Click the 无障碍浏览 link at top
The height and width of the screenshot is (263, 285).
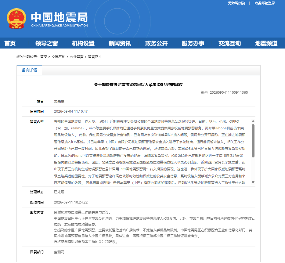click(237, 3)
